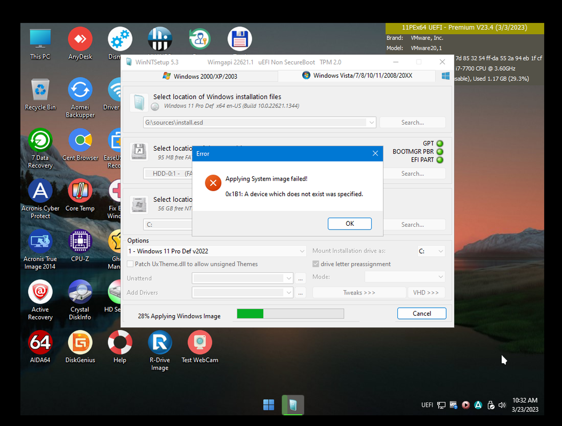Launch AnyDesk from the desktop

[x=81, y=44]
